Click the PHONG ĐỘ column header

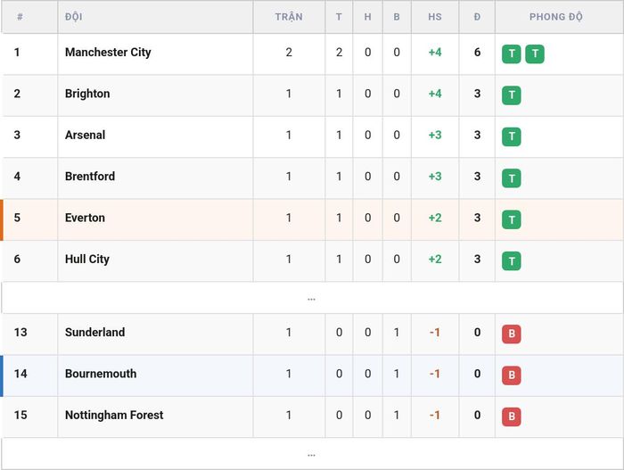pyautogui.click(x=556, y=17)
